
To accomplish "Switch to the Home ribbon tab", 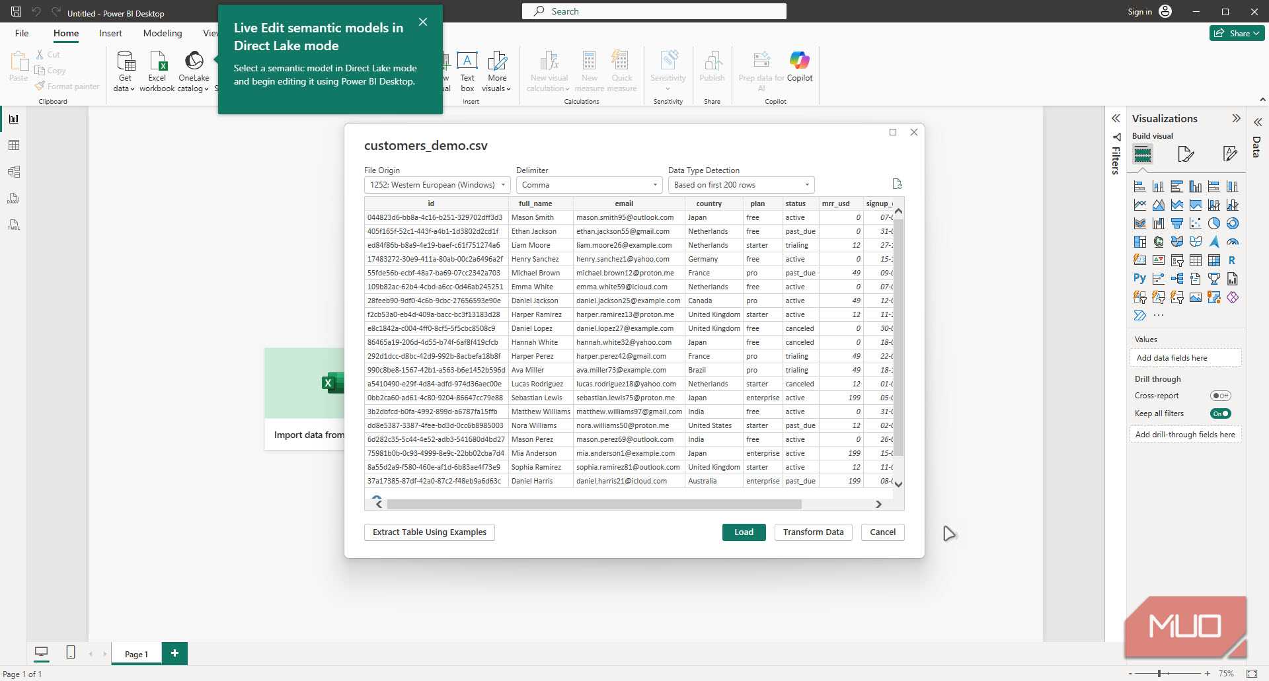I will pos(66,33).
